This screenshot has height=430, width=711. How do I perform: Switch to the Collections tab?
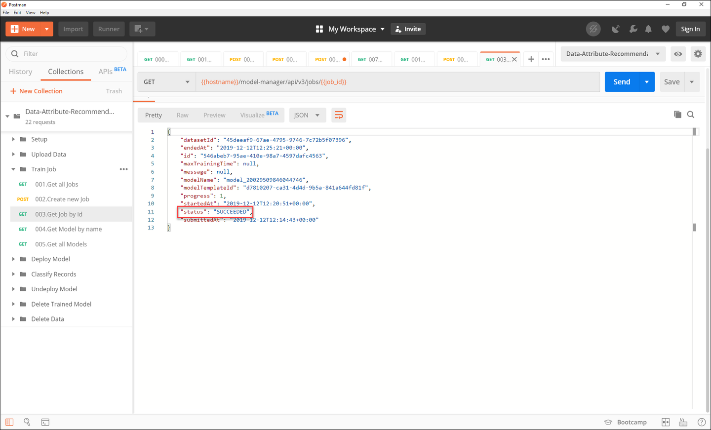click(x=66, y=72)
